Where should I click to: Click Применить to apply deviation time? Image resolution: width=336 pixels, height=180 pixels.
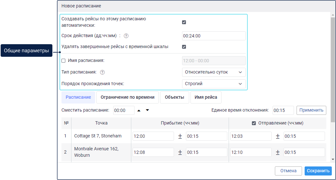(x=311, y=110)
